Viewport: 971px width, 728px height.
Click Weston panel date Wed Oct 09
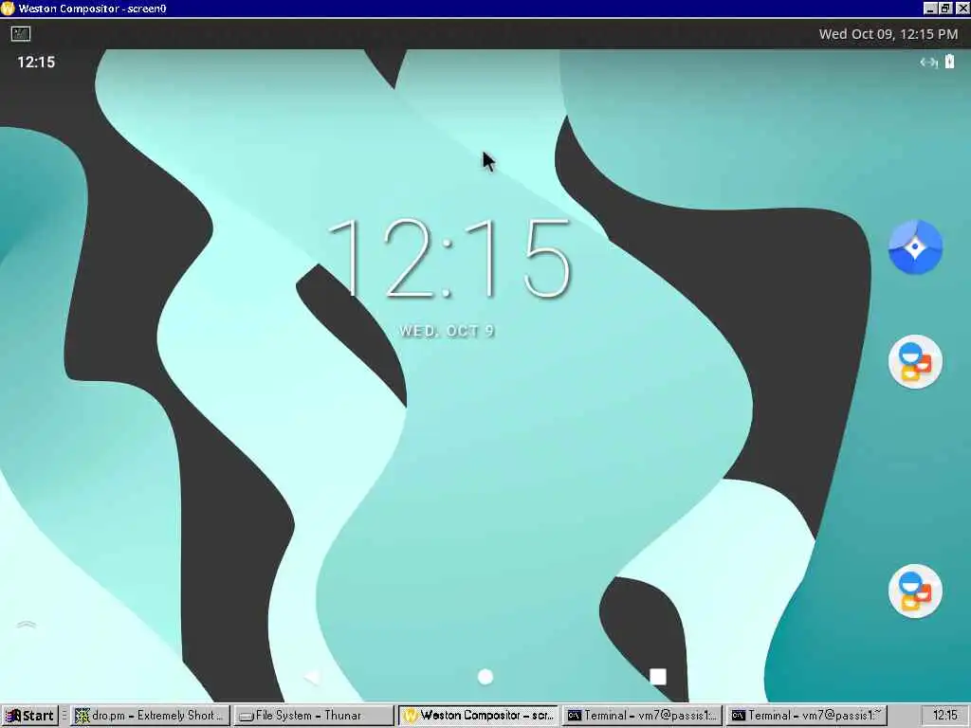click(x=888, y=34)
